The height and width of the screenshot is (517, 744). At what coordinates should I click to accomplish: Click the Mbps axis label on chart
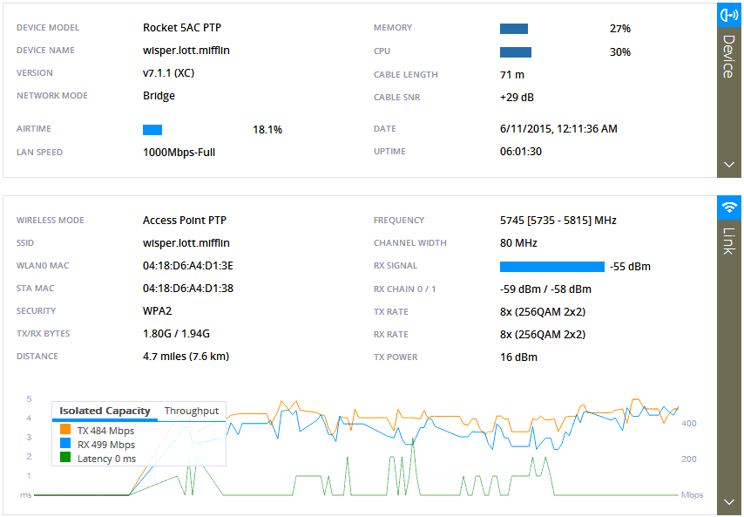(692, 495)
